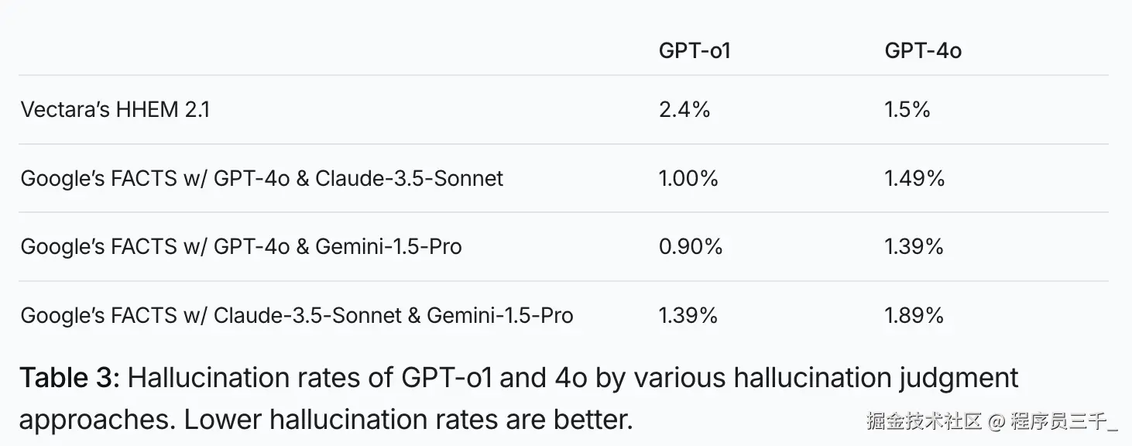The width and height of the screenshot is (1132, 446).
Task: Select the Vectara's HHEM 2.1 row label
Action: point(115,110)
